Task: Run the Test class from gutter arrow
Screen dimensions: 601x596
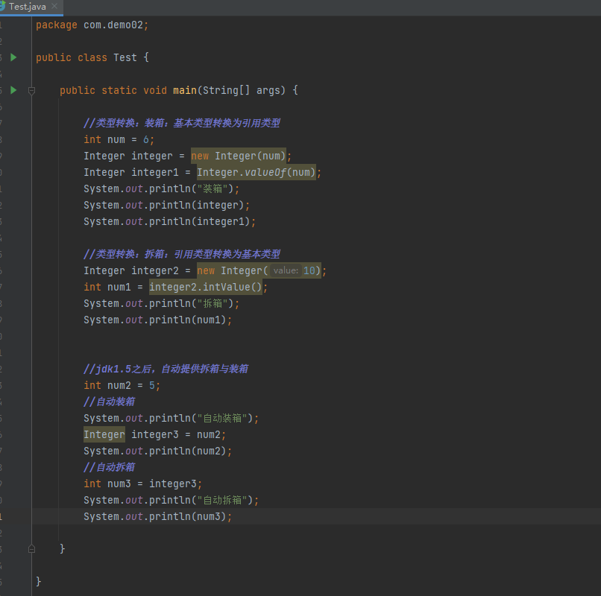Action: tap(13, 57)
